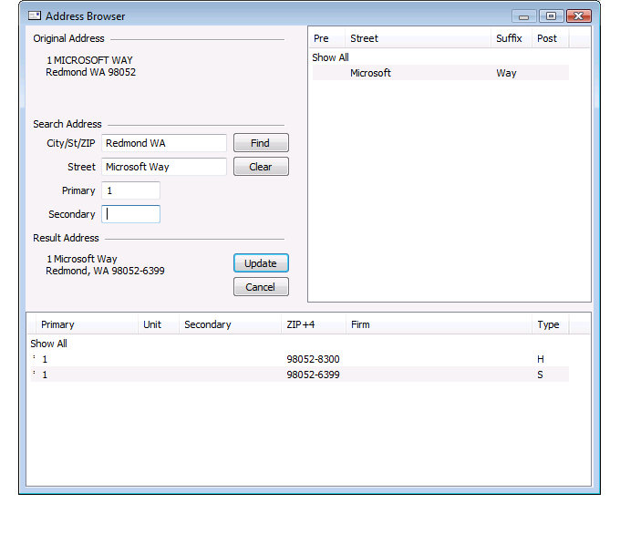Click into the Street text field

click(164, 167)
